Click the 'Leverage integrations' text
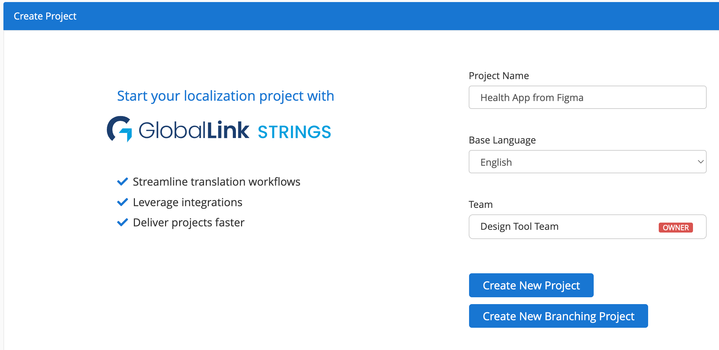The height and width of the screenshot is (350, 719). pyautogui.click(x=187, y=202)
